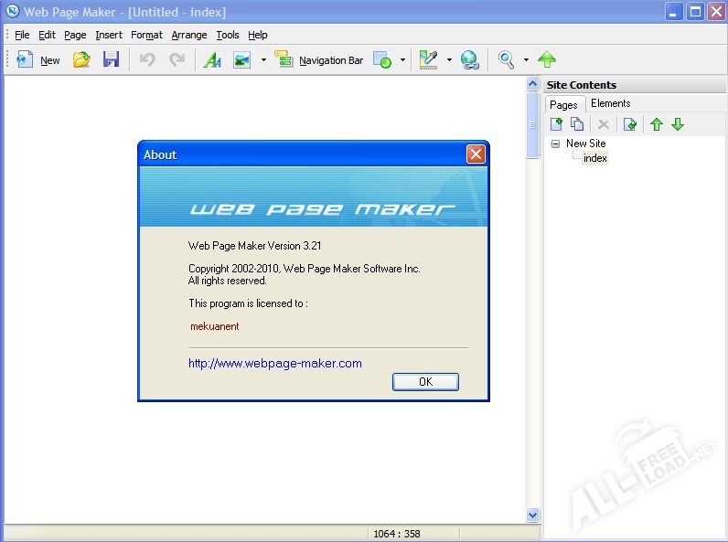This screenshot has width=728, height=542.
Task: Click OK in the About dialog
Action: pyautogui.click(x=425, y=382)
